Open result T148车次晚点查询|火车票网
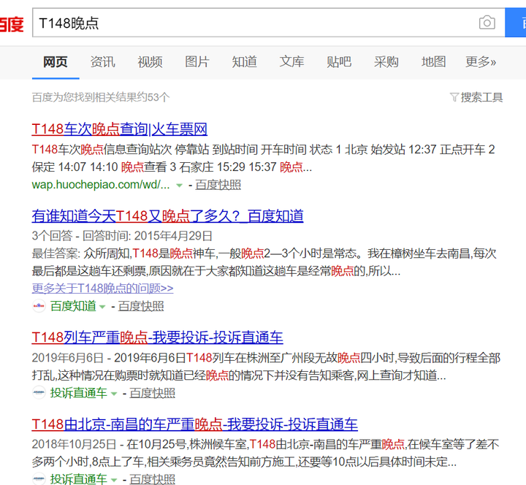 pos(119,129)
